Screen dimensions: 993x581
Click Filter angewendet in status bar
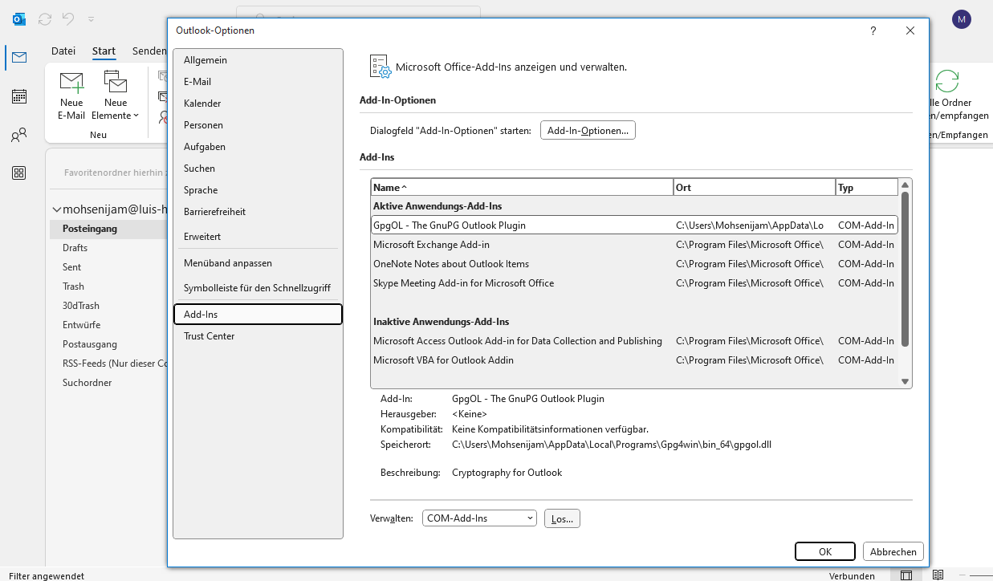click(46, 575)
